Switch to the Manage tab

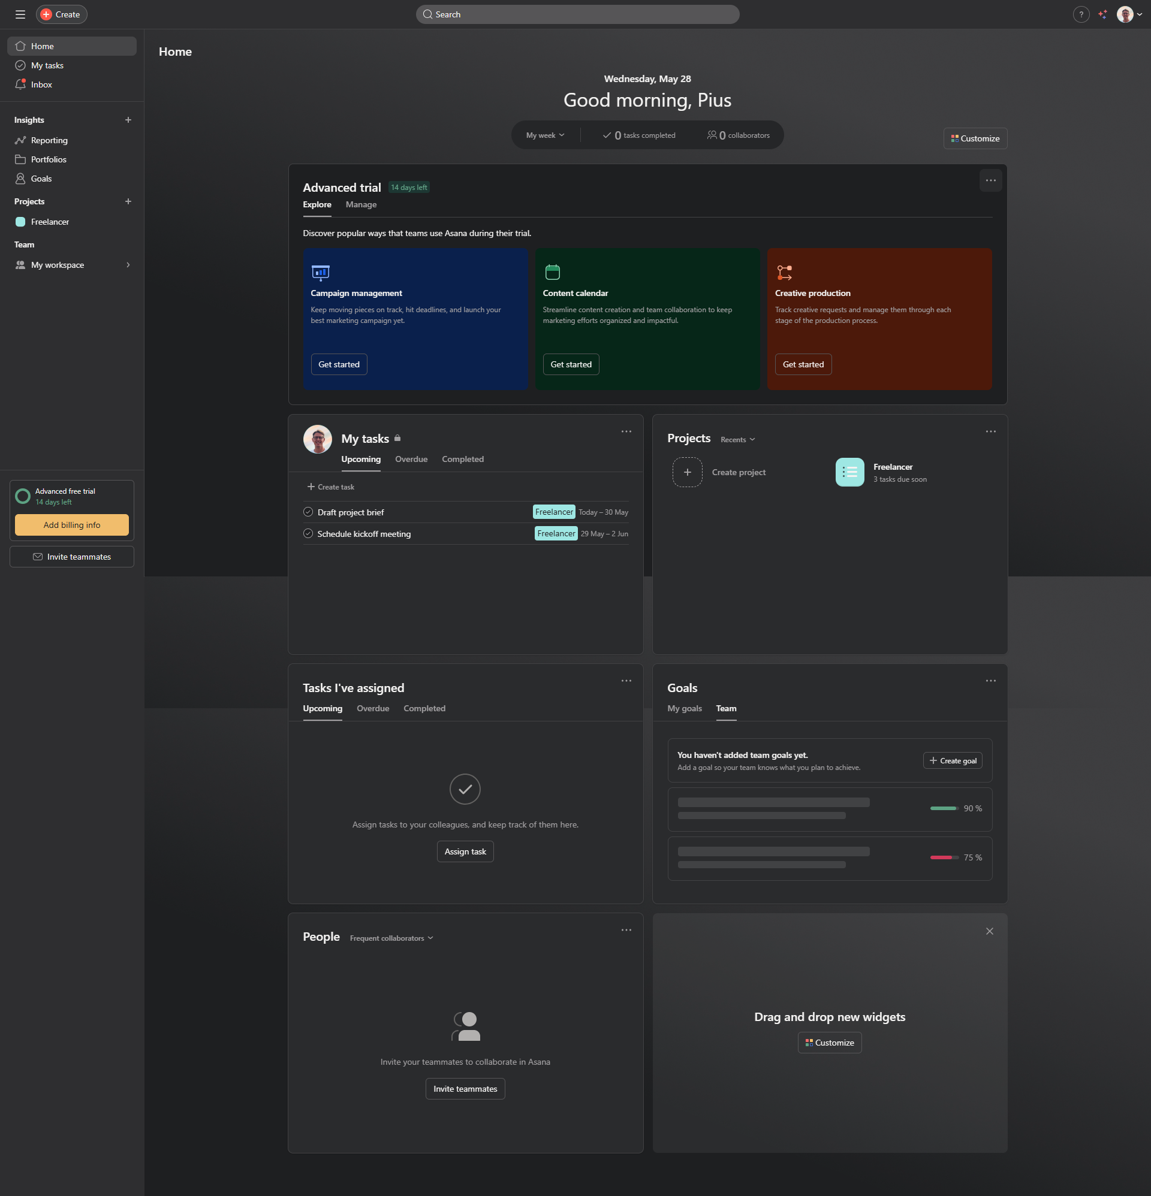361,204
